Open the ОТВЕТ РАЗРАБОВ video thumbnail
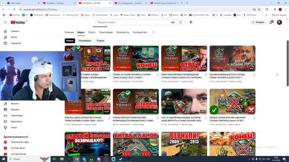Screen dimensions: 289x162 click(x=184, y=58)
